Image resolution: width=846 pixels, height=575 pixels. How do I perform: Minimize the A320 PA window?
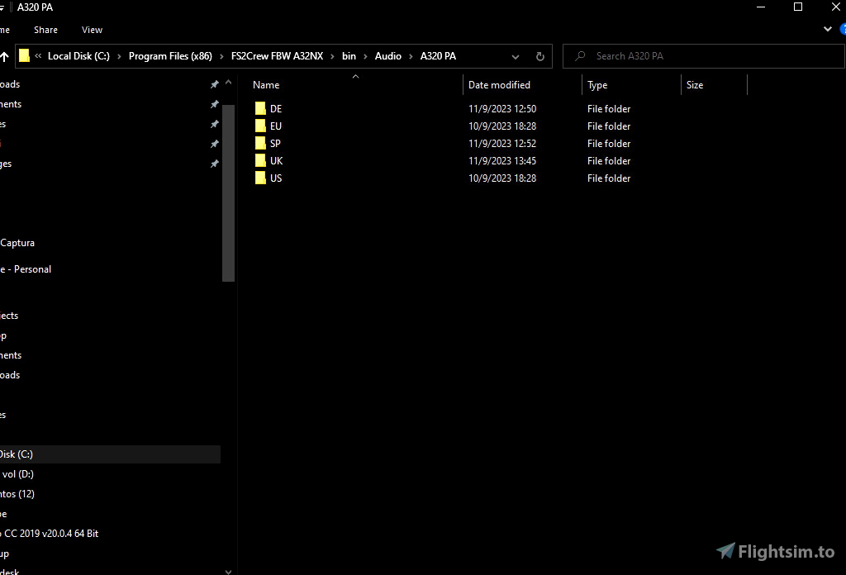[761, 7]
